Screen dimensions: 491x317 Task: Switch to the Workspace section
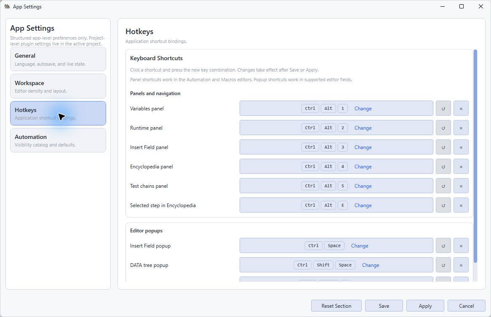click(x=58, y=86)
